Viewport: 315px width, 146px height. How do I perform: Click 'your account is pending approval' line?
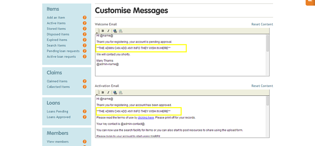tap(134, 42)
